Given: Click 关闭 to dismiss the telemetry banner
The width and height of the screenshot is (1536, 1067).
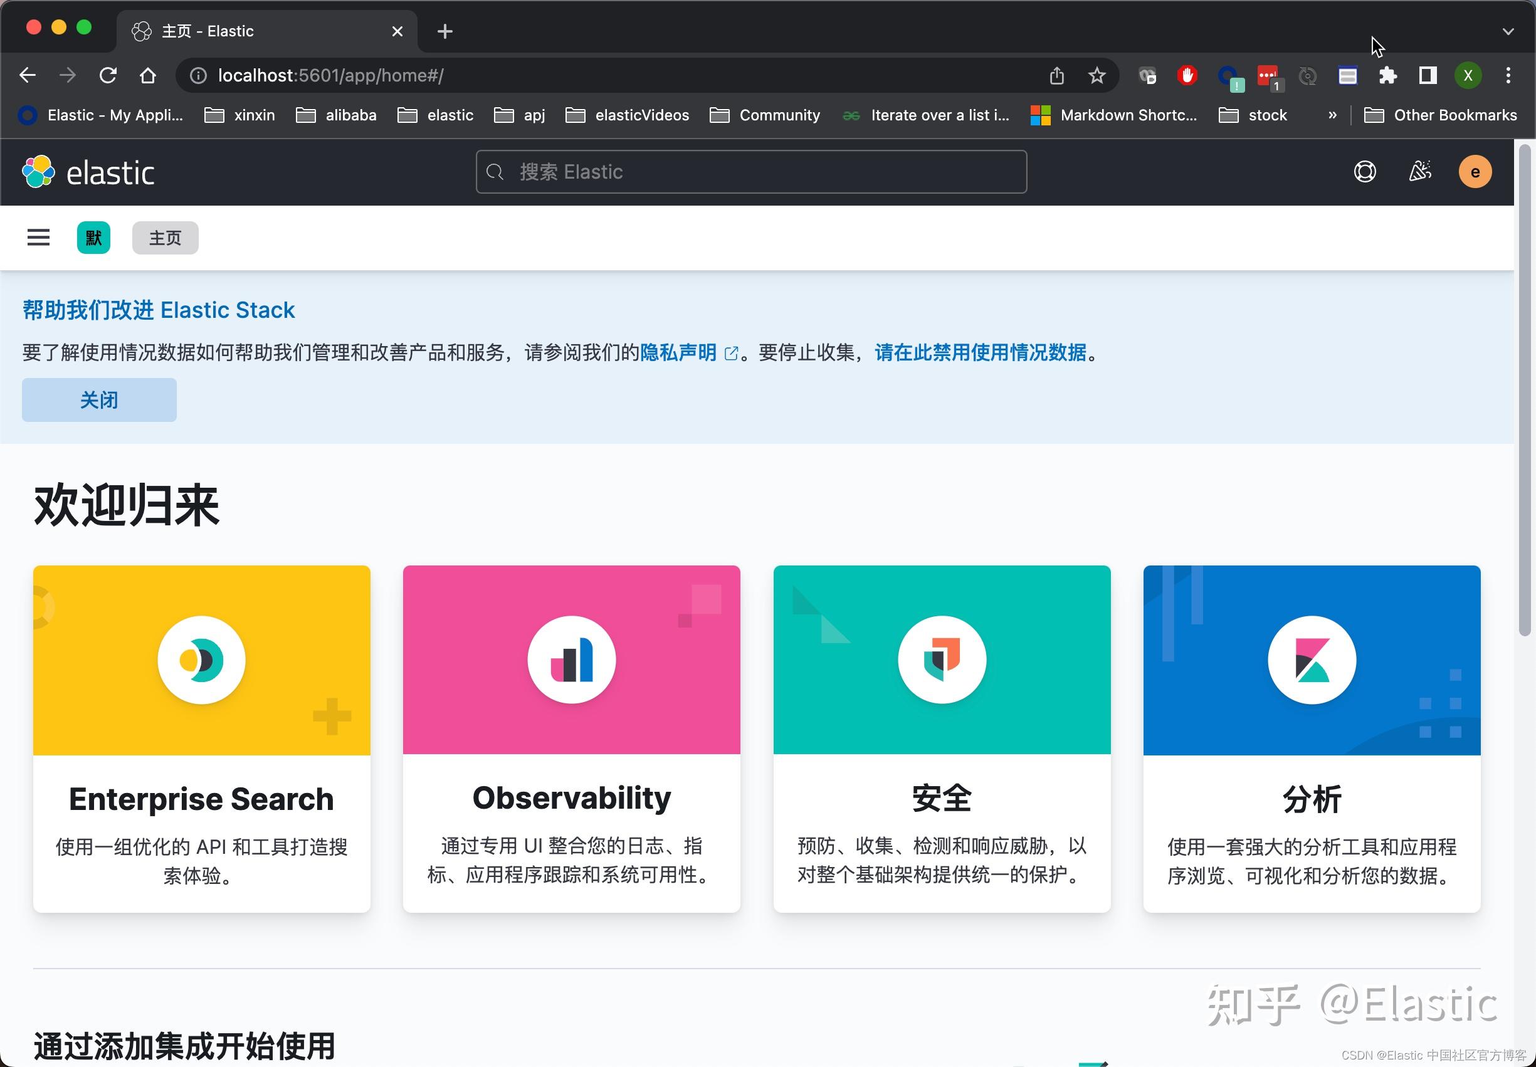Looking at the screenshot, I should 99,399.
